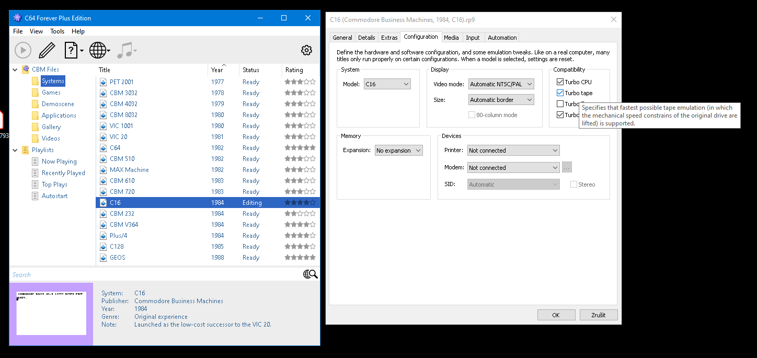
Task: Click the SID dropdown showing Automatic
Action: tap(513, 184)
